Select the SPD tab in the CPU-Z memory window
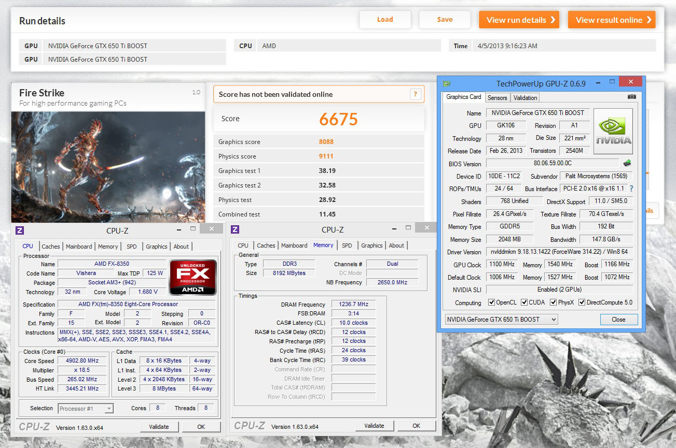676x448 pixels. tap(347, 245)
